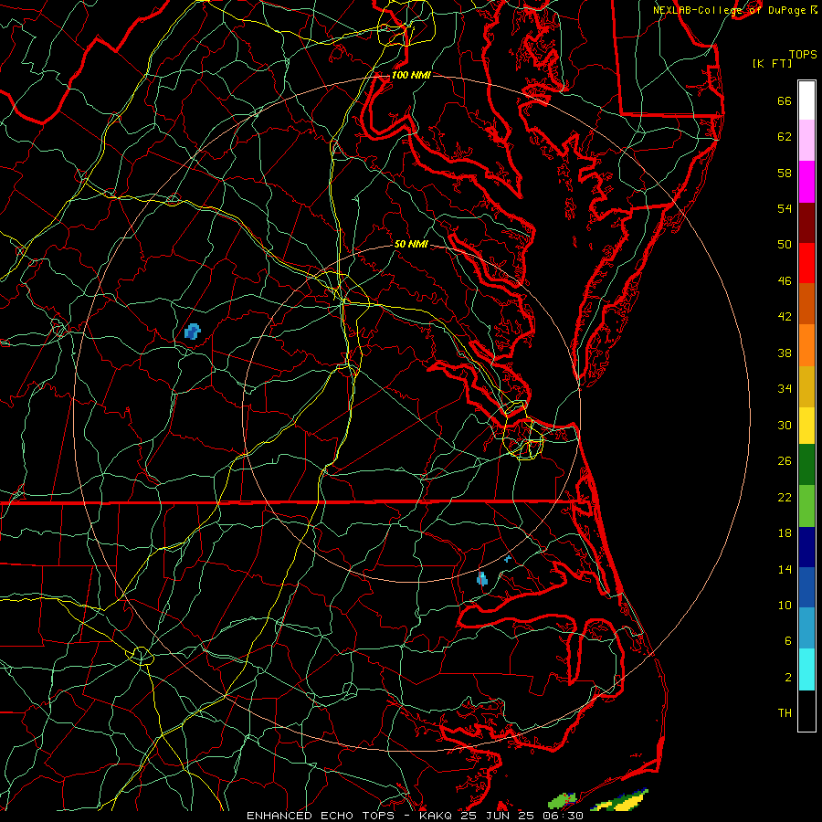Click the 'TH' threshold label
Viewport: 822px width, 822px height.
[x=785, y=713]
